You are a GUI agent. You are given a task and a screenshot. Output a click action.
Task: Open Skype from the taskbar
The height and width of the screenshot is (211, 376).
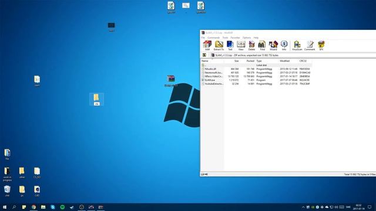pyautogui.click(x=53, y=207)
